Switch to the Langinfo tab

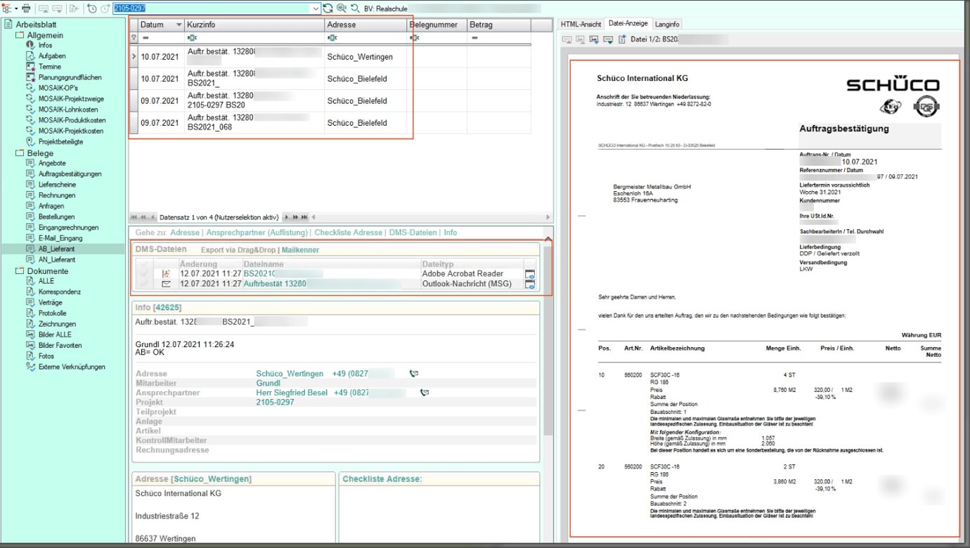click(x=667, y=24)
